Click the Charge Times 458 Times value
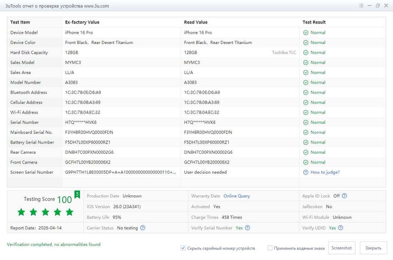 (x=232, y=217)
